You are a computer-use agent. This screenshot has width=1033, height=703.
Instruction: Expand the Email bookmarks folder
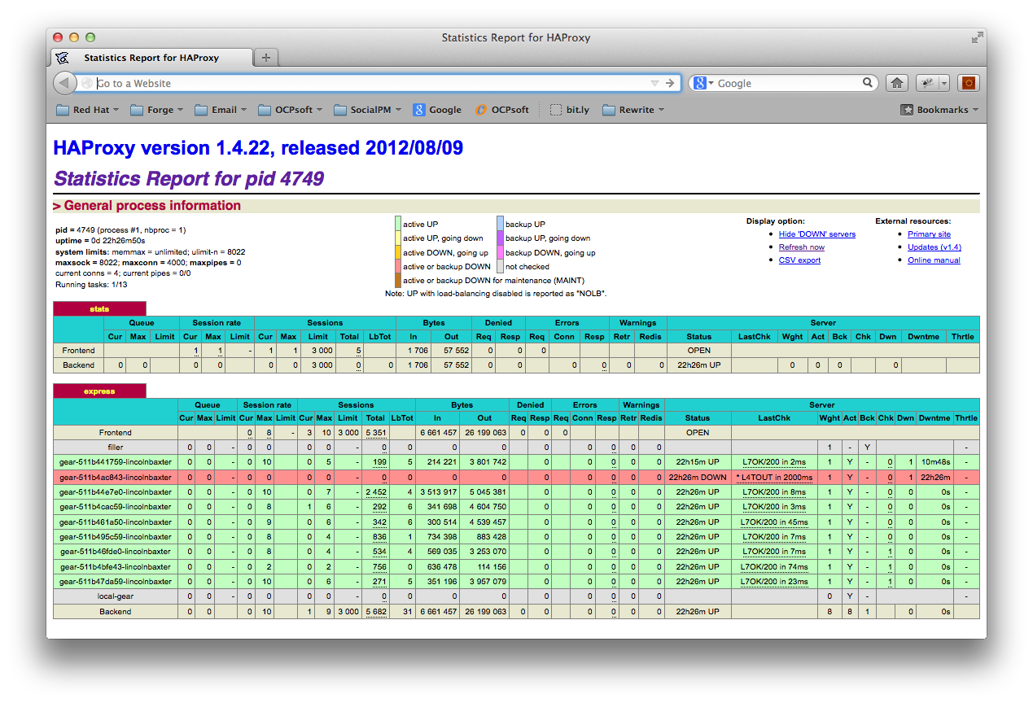(x=221, y=110)
